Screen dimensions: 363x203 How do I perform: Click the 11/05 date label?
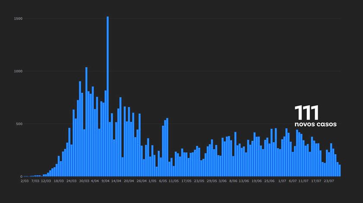[x=173, y=181]
